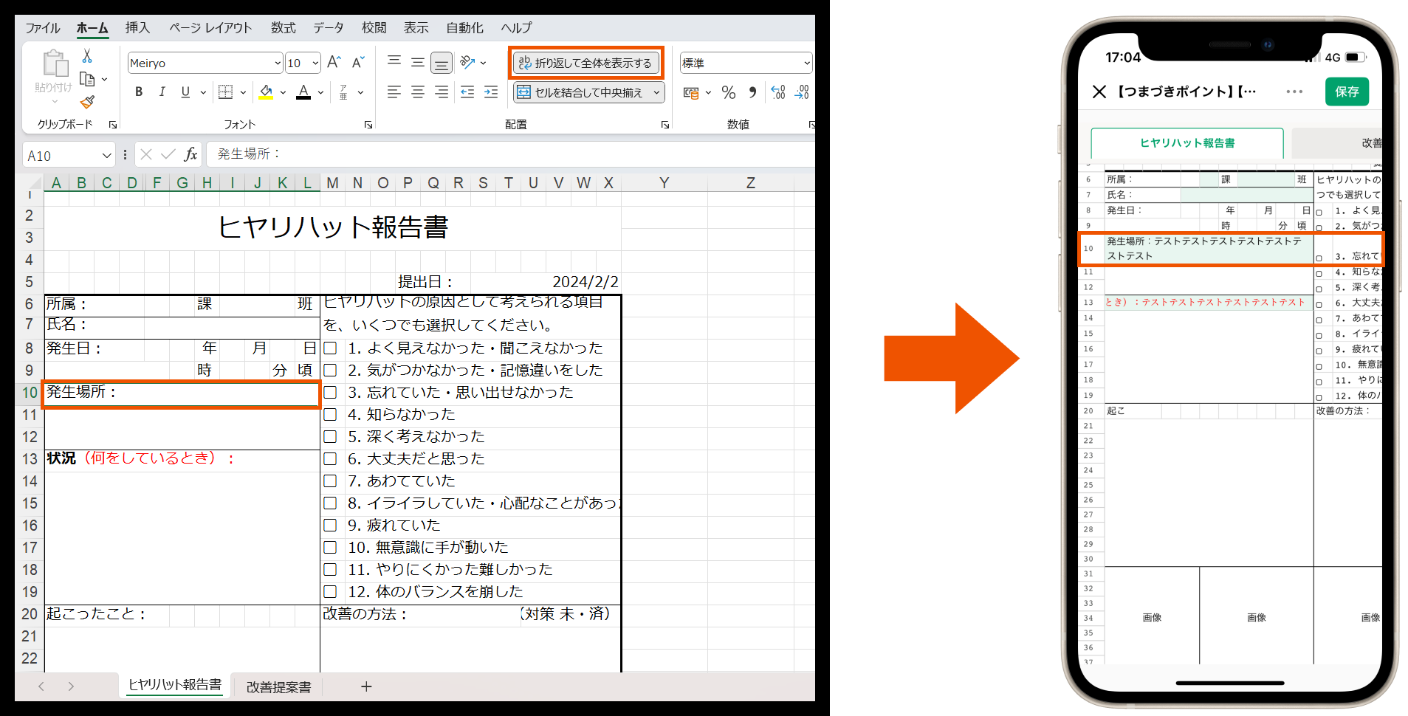Toggle bold formatting in the Font group
The width and height of the screenshot is (1408, 716).
[138, 92]
